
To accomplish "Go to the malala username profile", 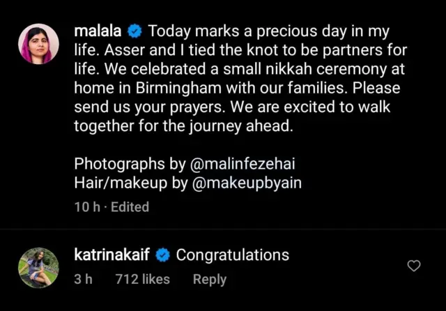I will coord(98,31).
